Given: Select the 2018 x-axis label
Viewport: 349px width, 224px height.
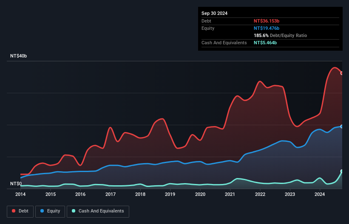Looking at the screenshot, I should click(140, 194).
